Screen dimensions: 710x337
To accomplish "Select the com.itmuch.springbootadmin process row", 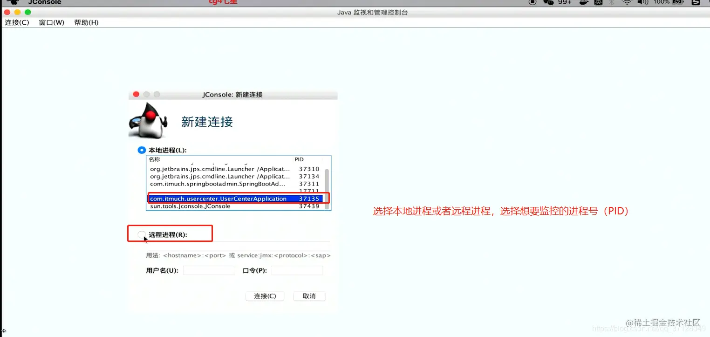I will (235, 184).
